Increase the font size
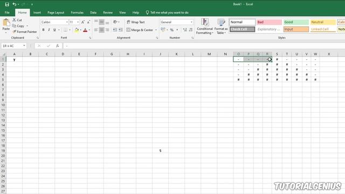 point(83,22)
